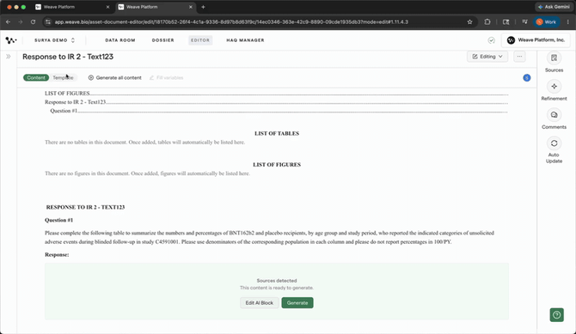Open the Weave Platform, Inc. organization menu
Screen dimensions: 576x334
pos(536,40)
